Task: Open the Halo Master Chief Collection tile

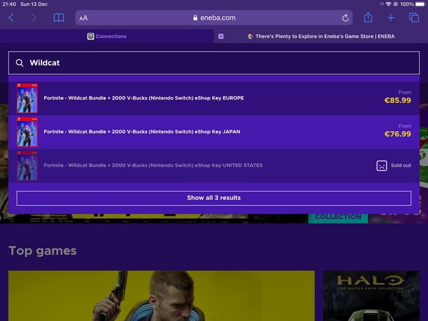Action: (x=371, y=296)
